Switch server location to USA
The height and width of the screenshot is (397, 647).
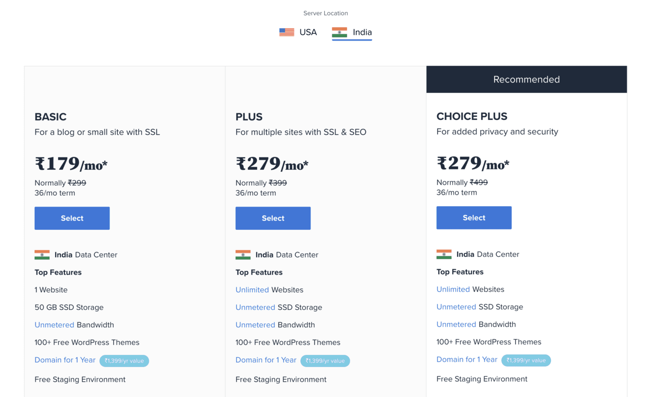click(x=298, y=32)
